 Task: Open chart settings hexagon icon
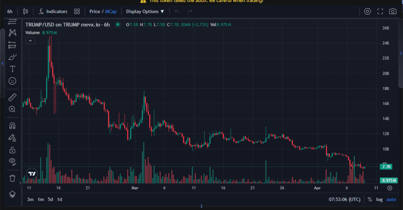[x=368, y=11]
